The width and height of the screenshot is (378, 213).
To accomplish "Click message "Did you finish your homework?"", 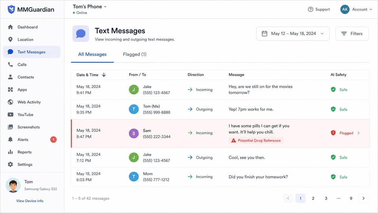I will [258, 177].
